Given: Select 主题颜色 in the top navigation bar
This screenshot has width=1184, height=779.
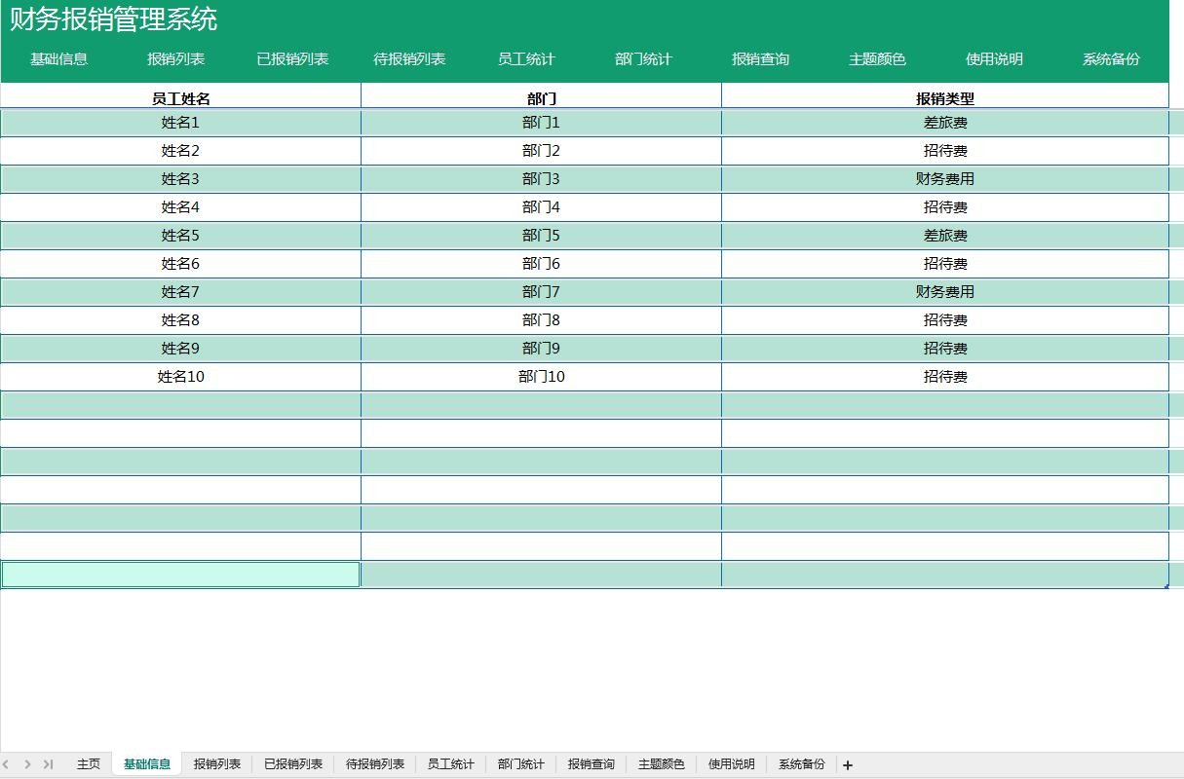Looking at the screenshot, I should coord(877,59).
